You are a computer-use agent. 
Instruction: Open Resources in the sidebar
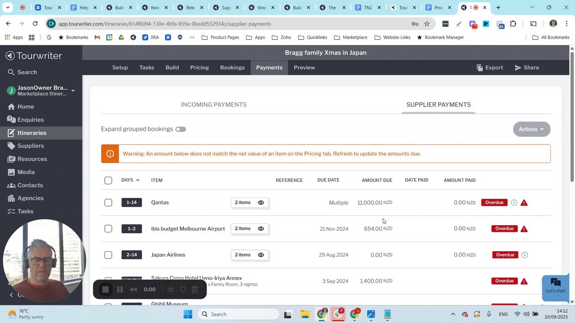(27, 159)
